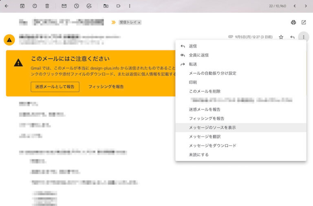Choose 迷惑メールを報告 menu entry
313x206 pixels.
coord(241,109)
